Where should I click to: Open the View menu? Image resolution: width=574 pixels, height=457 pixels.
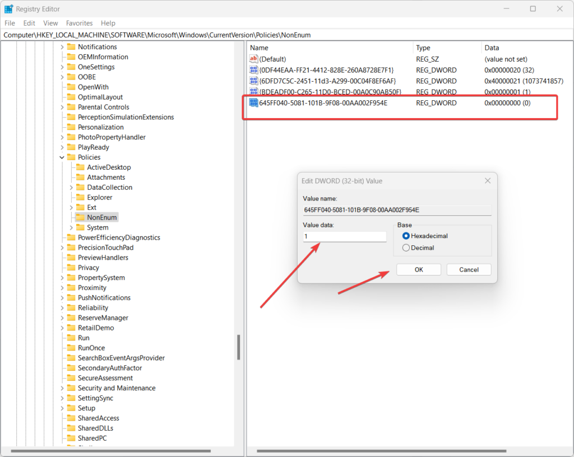(50, 23)
